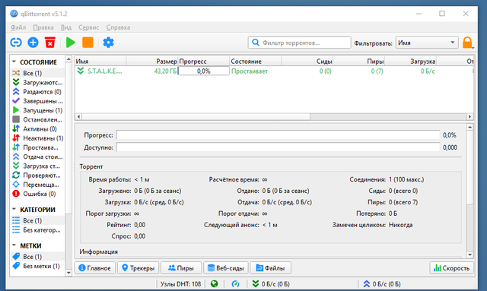Open the Правка menu
This screenshot has height=291, width=487.
43,27
